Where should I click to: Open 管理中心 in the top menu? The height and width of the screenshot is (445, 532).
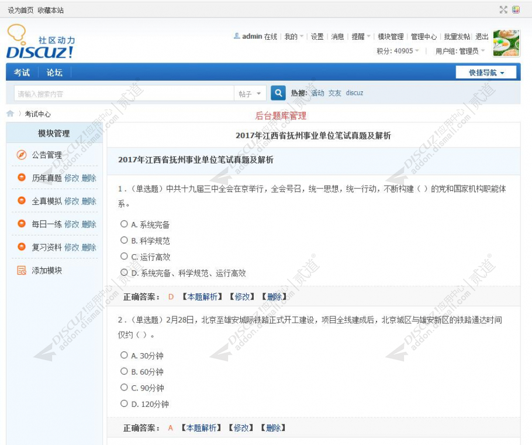tap(424, 36)
